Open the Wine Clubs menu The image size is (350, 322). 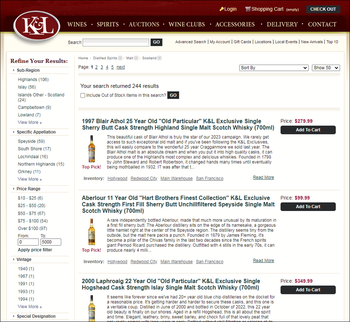187,24
